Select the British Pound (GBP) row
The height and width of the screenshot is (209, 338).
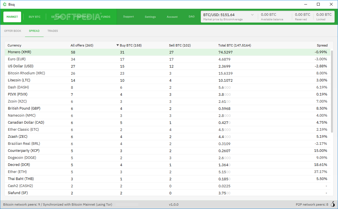click(167, 108)
